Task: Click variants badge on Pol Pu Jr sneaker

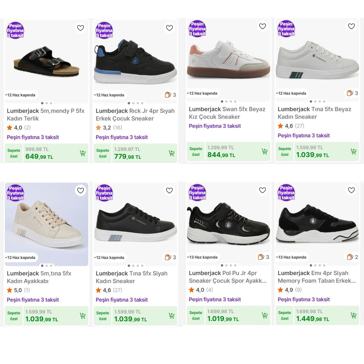Action: click(x=263, y=257)
